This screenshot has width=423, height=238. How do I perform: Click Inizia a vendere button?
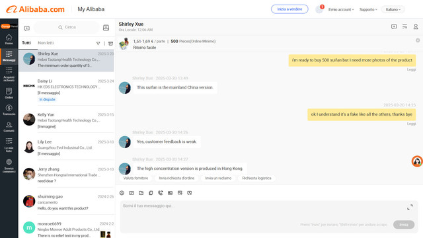[x=289, y=9]
